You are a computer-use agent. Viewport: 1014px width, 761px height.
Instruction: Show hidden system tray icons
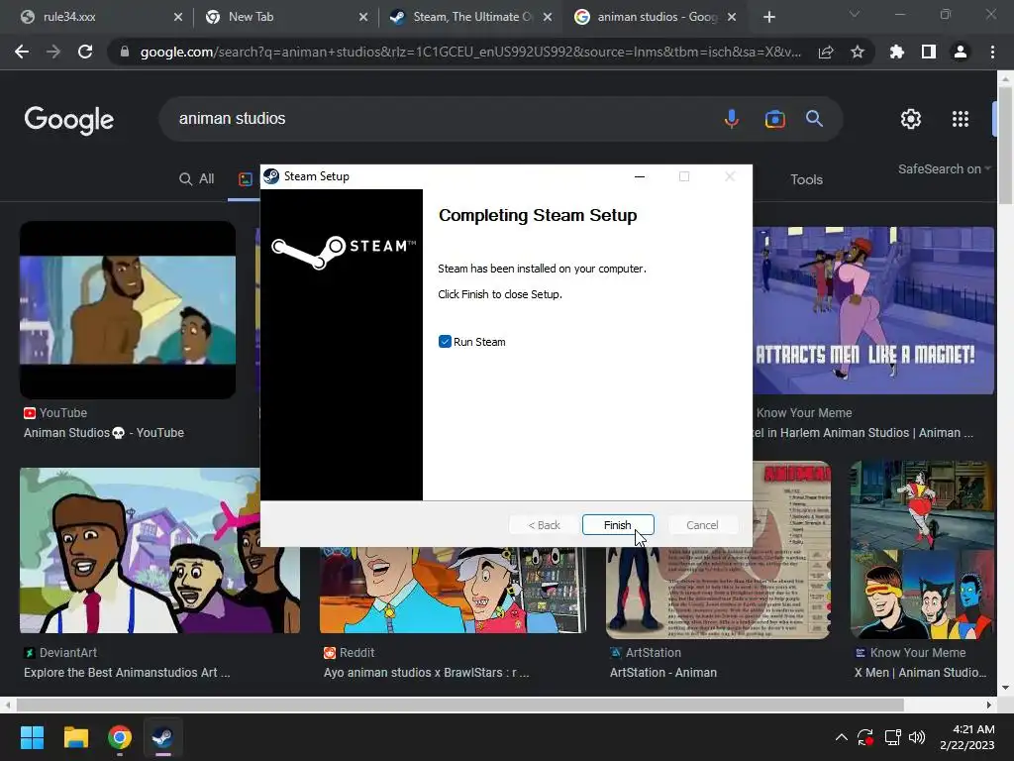[x=841, y=737]
